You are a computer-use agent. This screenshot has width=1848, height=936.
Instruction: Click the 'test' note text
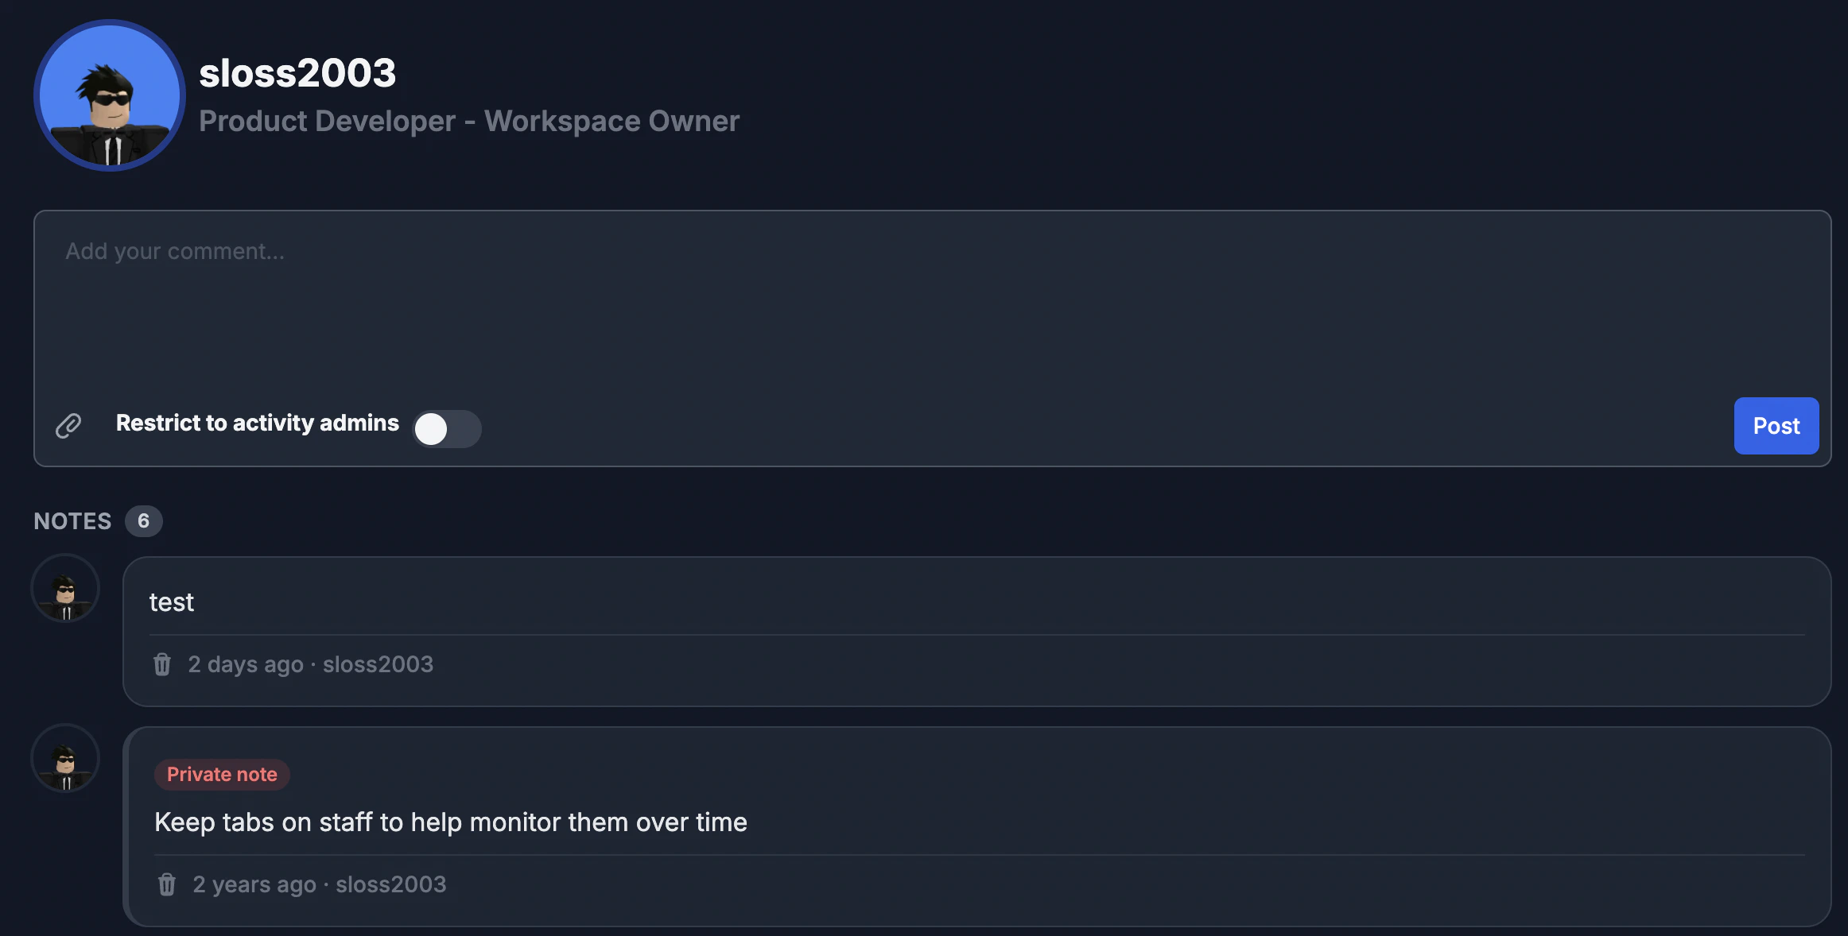[172, 602]
